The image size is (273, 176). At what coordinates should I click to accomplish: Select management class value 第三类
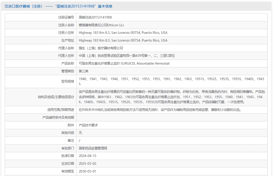pos(84,71)
